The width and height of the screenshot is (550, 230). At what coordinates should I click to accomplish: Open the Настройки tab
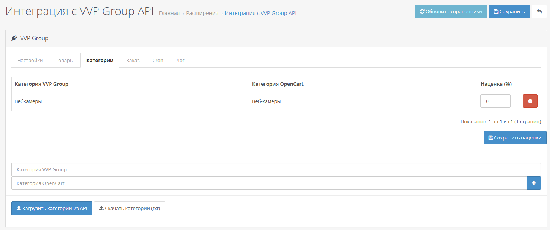(30, 60)
